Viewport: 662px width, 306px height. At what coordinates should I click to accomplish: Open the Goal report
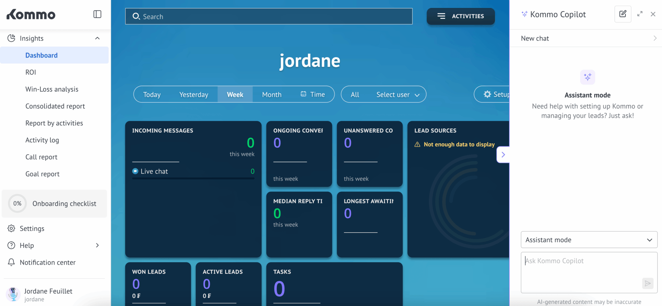[42, 174]
